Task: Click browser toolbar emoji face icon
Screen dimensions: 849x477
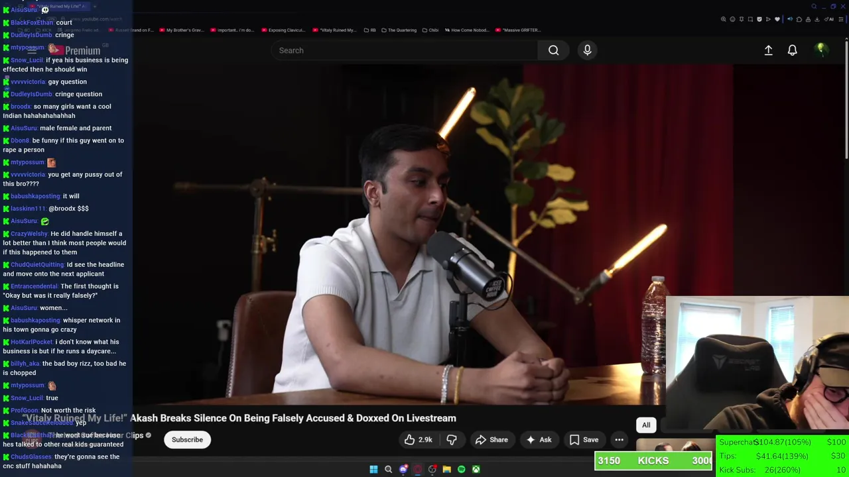Action: (x=732, y=19)
